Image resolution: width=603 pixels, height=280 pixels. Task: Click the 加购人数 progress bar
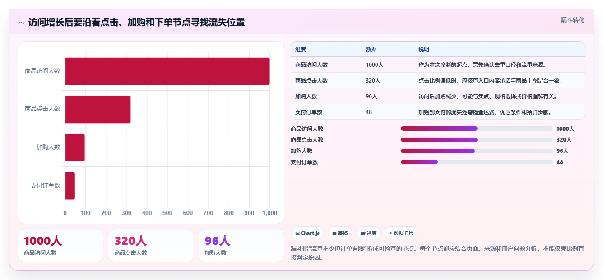(477, 151)
